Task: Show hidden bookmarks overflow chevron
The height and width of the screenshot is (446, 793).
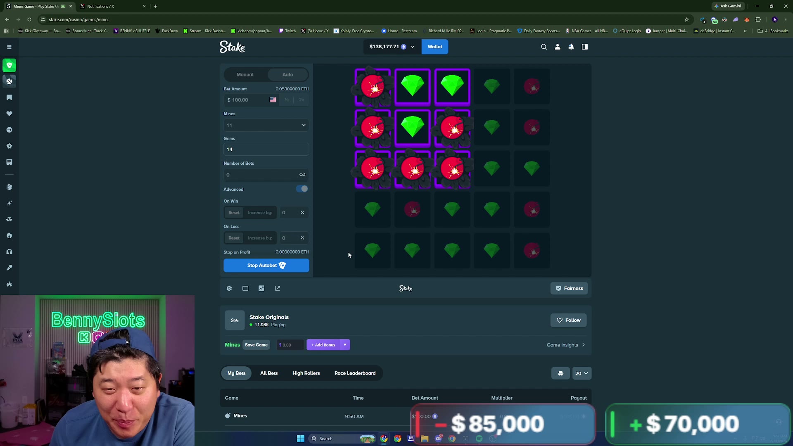Action: click(x=745, y=31)
